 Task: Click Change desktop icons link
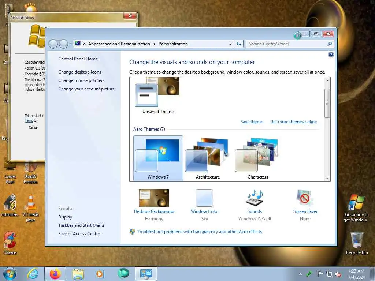click(79, 72)
